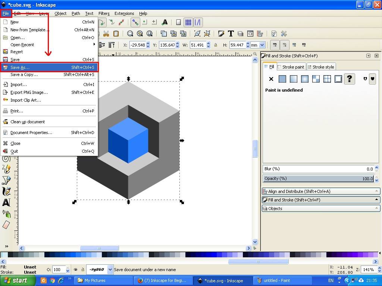Increase zoom percentage with spinner
Screen dimensions: 382x286
click(x=379, y=268)
